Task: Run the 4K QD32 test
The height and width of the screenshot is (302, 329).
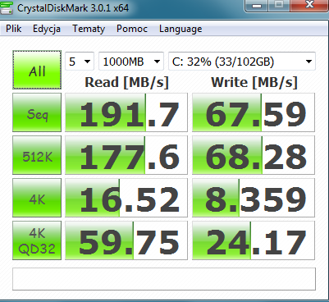Action: click(x=37, y=240)
